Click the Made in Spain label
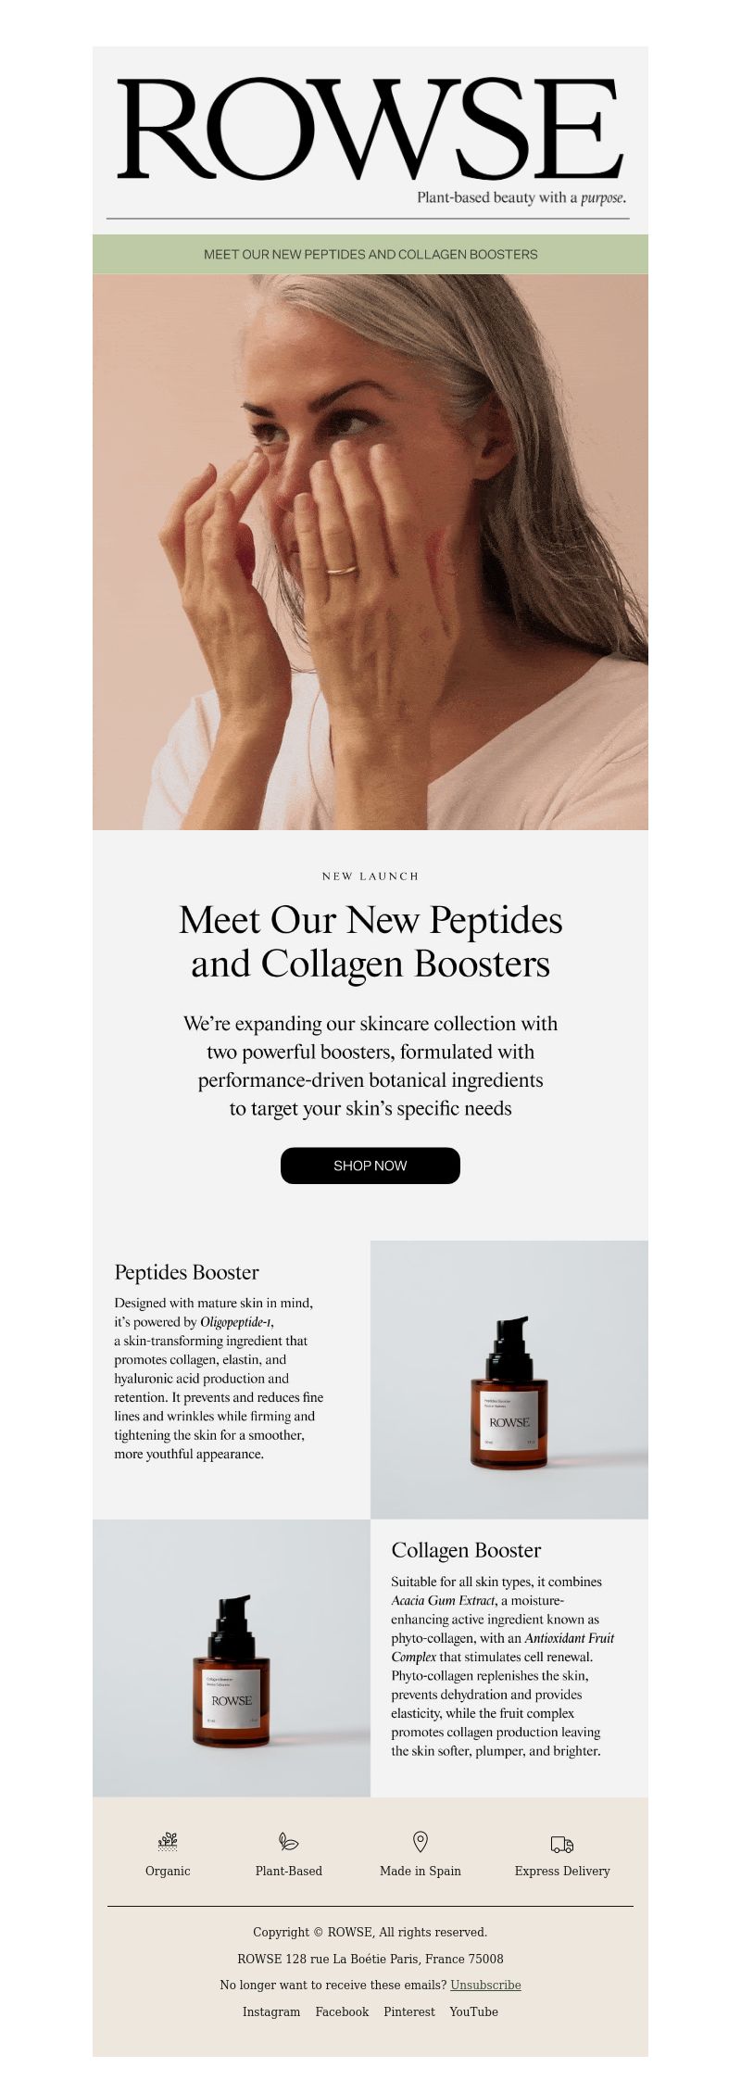 coord(420,1871)
